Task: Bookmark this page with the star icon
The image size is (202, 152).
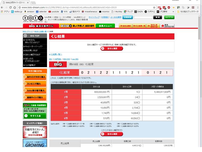Action: click(154, 8)
